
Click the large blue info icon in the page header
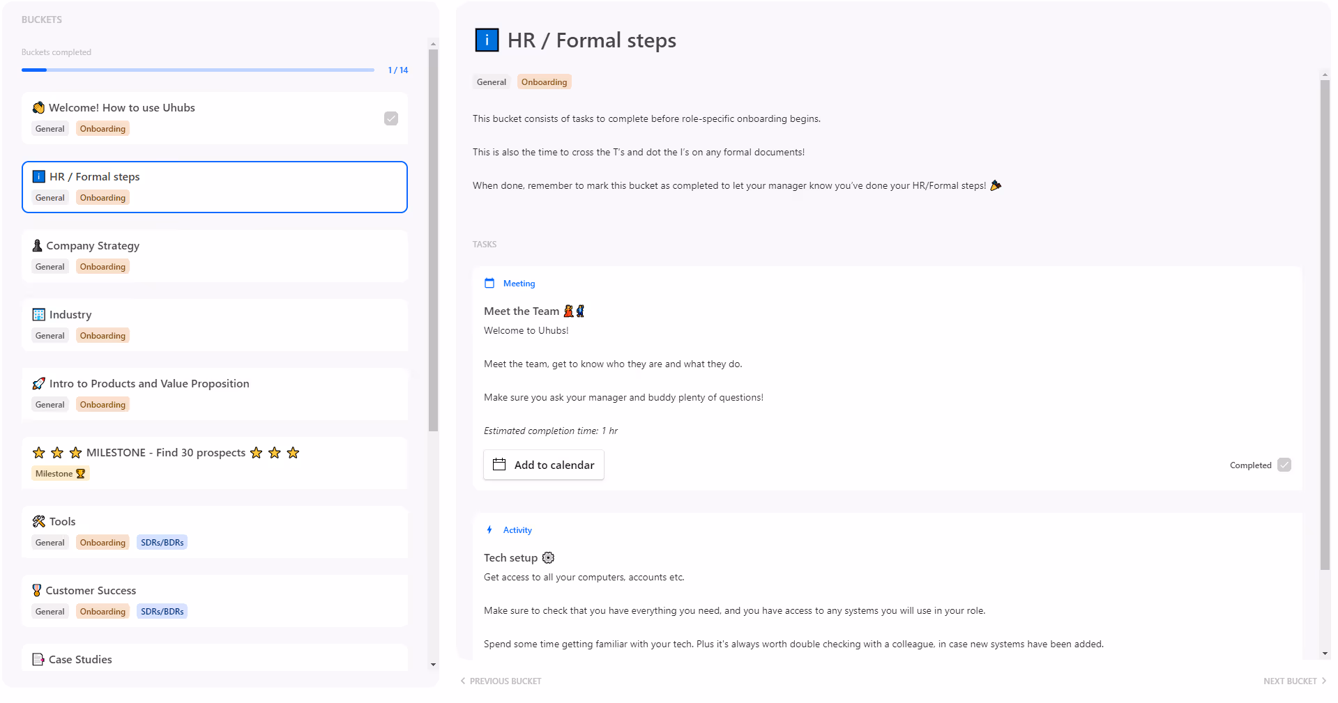click(x=487, y=40)
